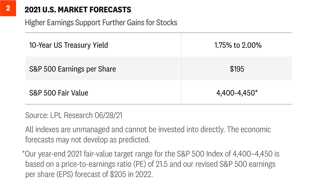
Task: Click the "$195" earnings value
Action: tap(237, 69)
